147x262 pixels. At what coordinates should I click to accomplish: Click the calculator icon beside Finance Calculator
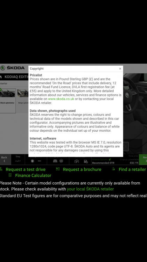(x=10, y=175)
